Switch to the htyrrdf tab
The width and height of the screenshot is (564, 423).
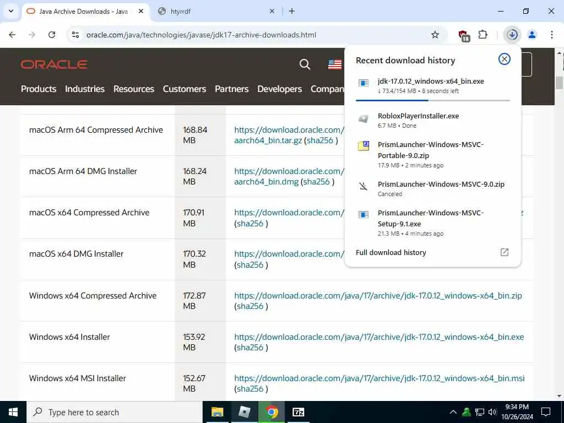pos(216,11)
